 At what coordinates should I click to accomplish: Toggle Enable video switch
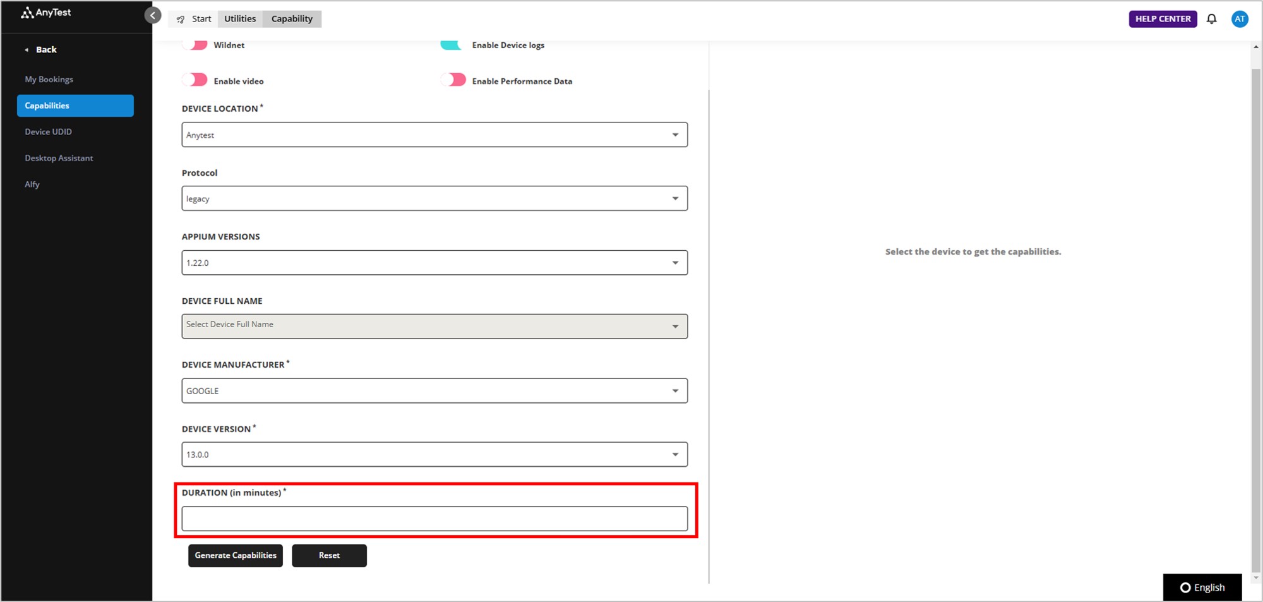coord(195,80)
